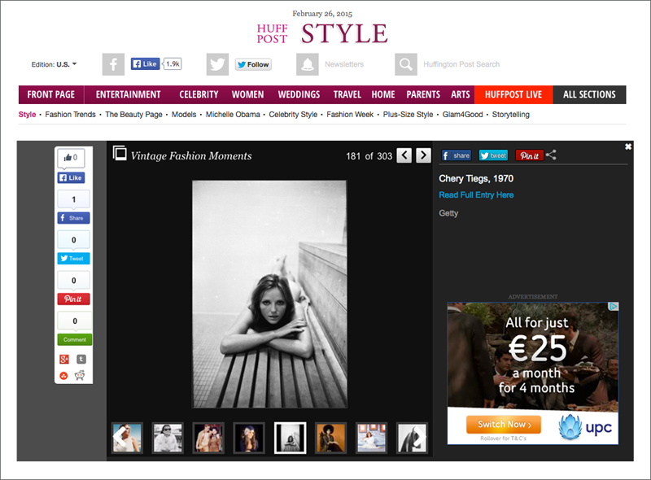This screenshot has height=480, width=651.
Task: Click the Tumblr share icon
Action: click(x=81, y=359)
